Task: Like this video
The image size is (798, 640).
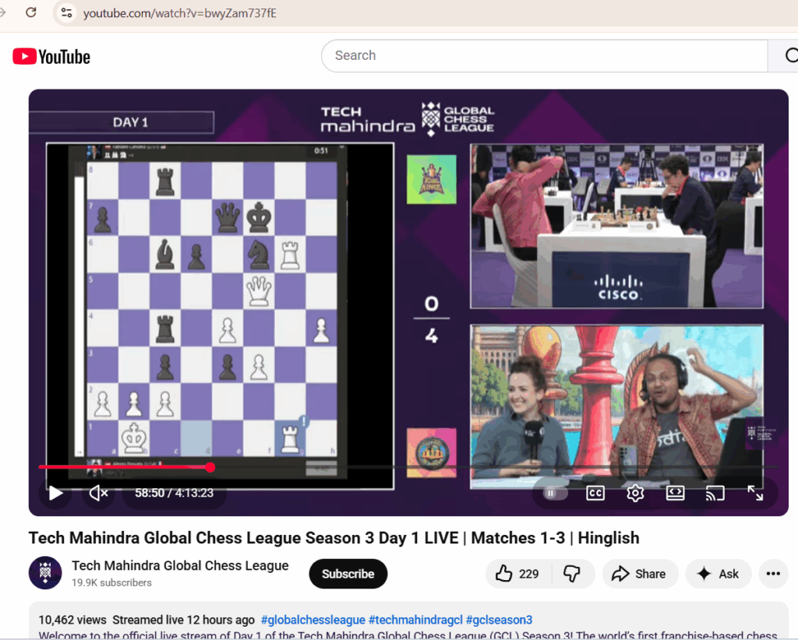Action: pos(517,574)
